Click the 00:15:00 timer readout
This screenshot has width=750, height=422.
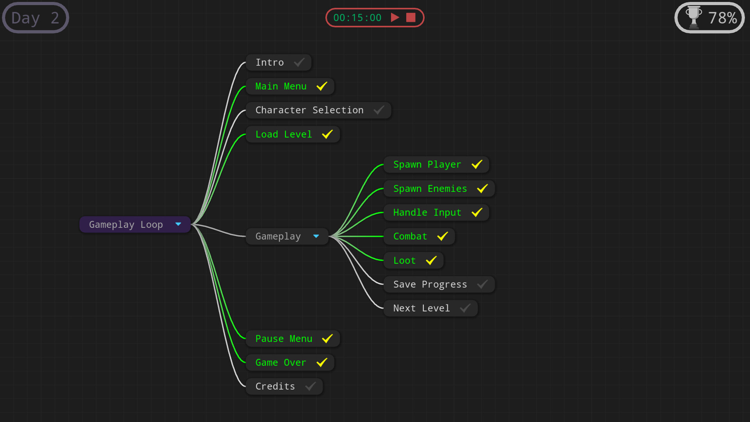click(357, 18)
